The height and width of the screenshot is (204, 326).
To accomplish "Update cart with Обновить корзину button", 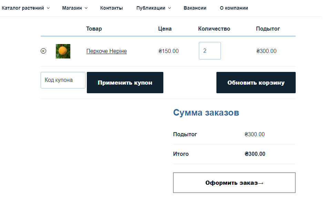I will click(256, 82).
